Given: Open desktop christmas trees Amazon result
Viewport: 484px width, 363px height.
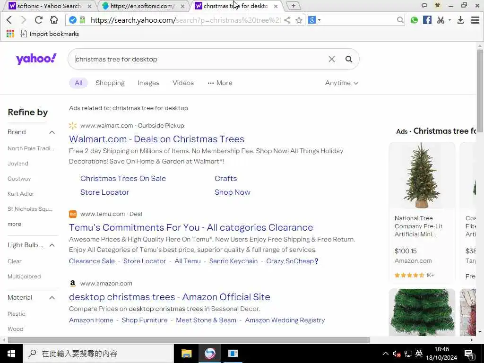Looking at the screenshot, I should point(170,297).
